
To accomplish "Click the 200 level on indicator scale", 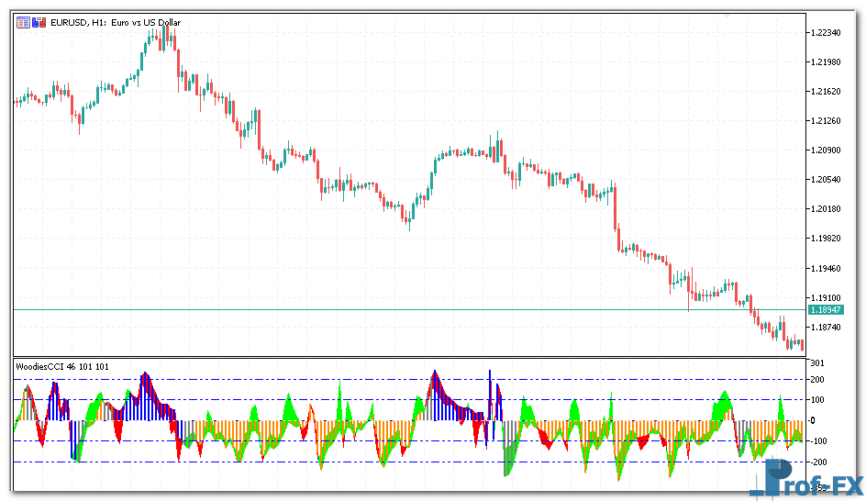I will pyautogui.click(x=816, y=379).
